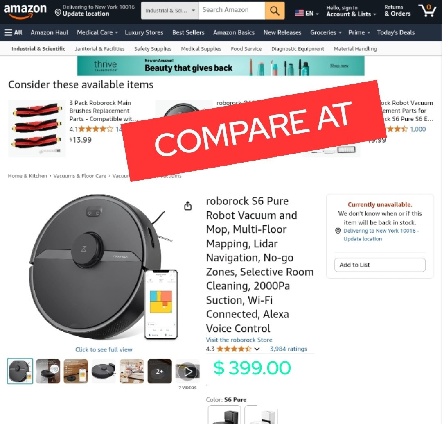This screenshot has width=442, height=424.
Task: Expand the Industrial & Sci search category dropdown
Action: 170,11
